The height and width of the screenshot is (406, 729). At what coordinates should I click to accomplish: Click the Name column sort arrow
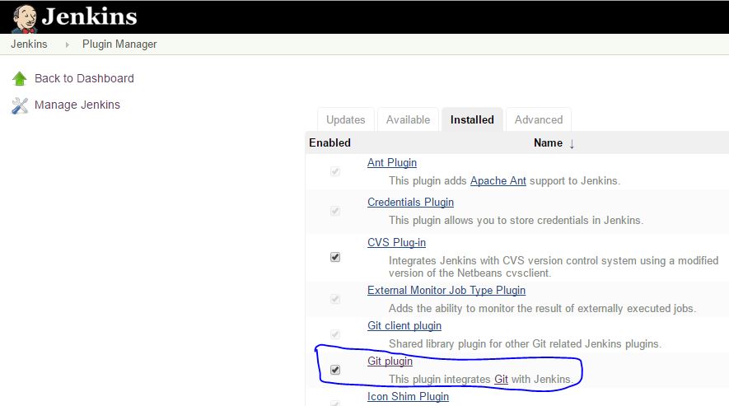point(572,143)
